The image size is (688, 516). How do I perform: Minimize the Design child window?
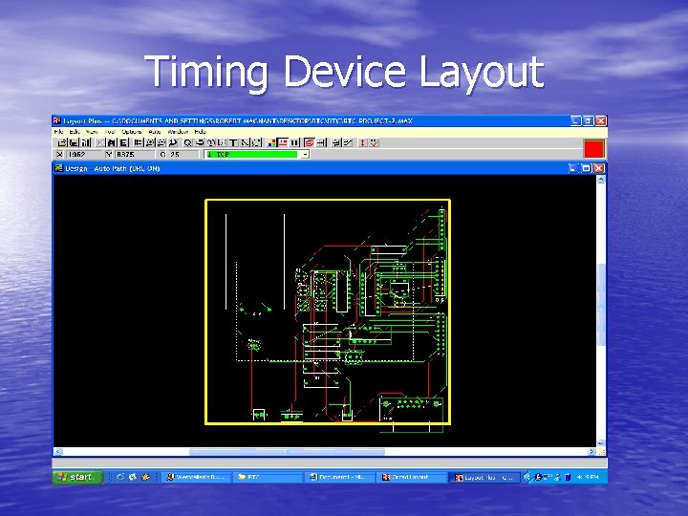[572, 168]
